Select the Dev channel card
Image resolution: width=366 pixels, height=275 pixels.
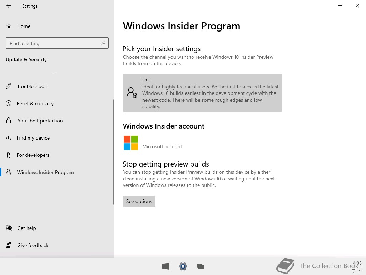click(202, 93)
